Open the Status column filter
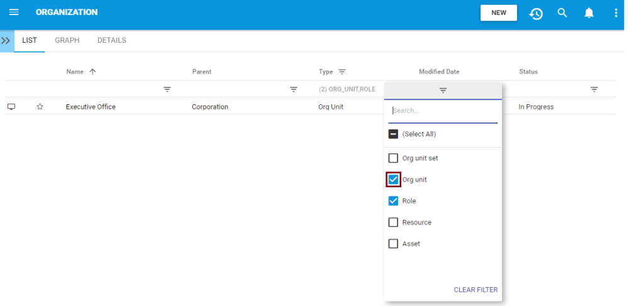Viewport: 629px width, 306px height. coord(594,89)
